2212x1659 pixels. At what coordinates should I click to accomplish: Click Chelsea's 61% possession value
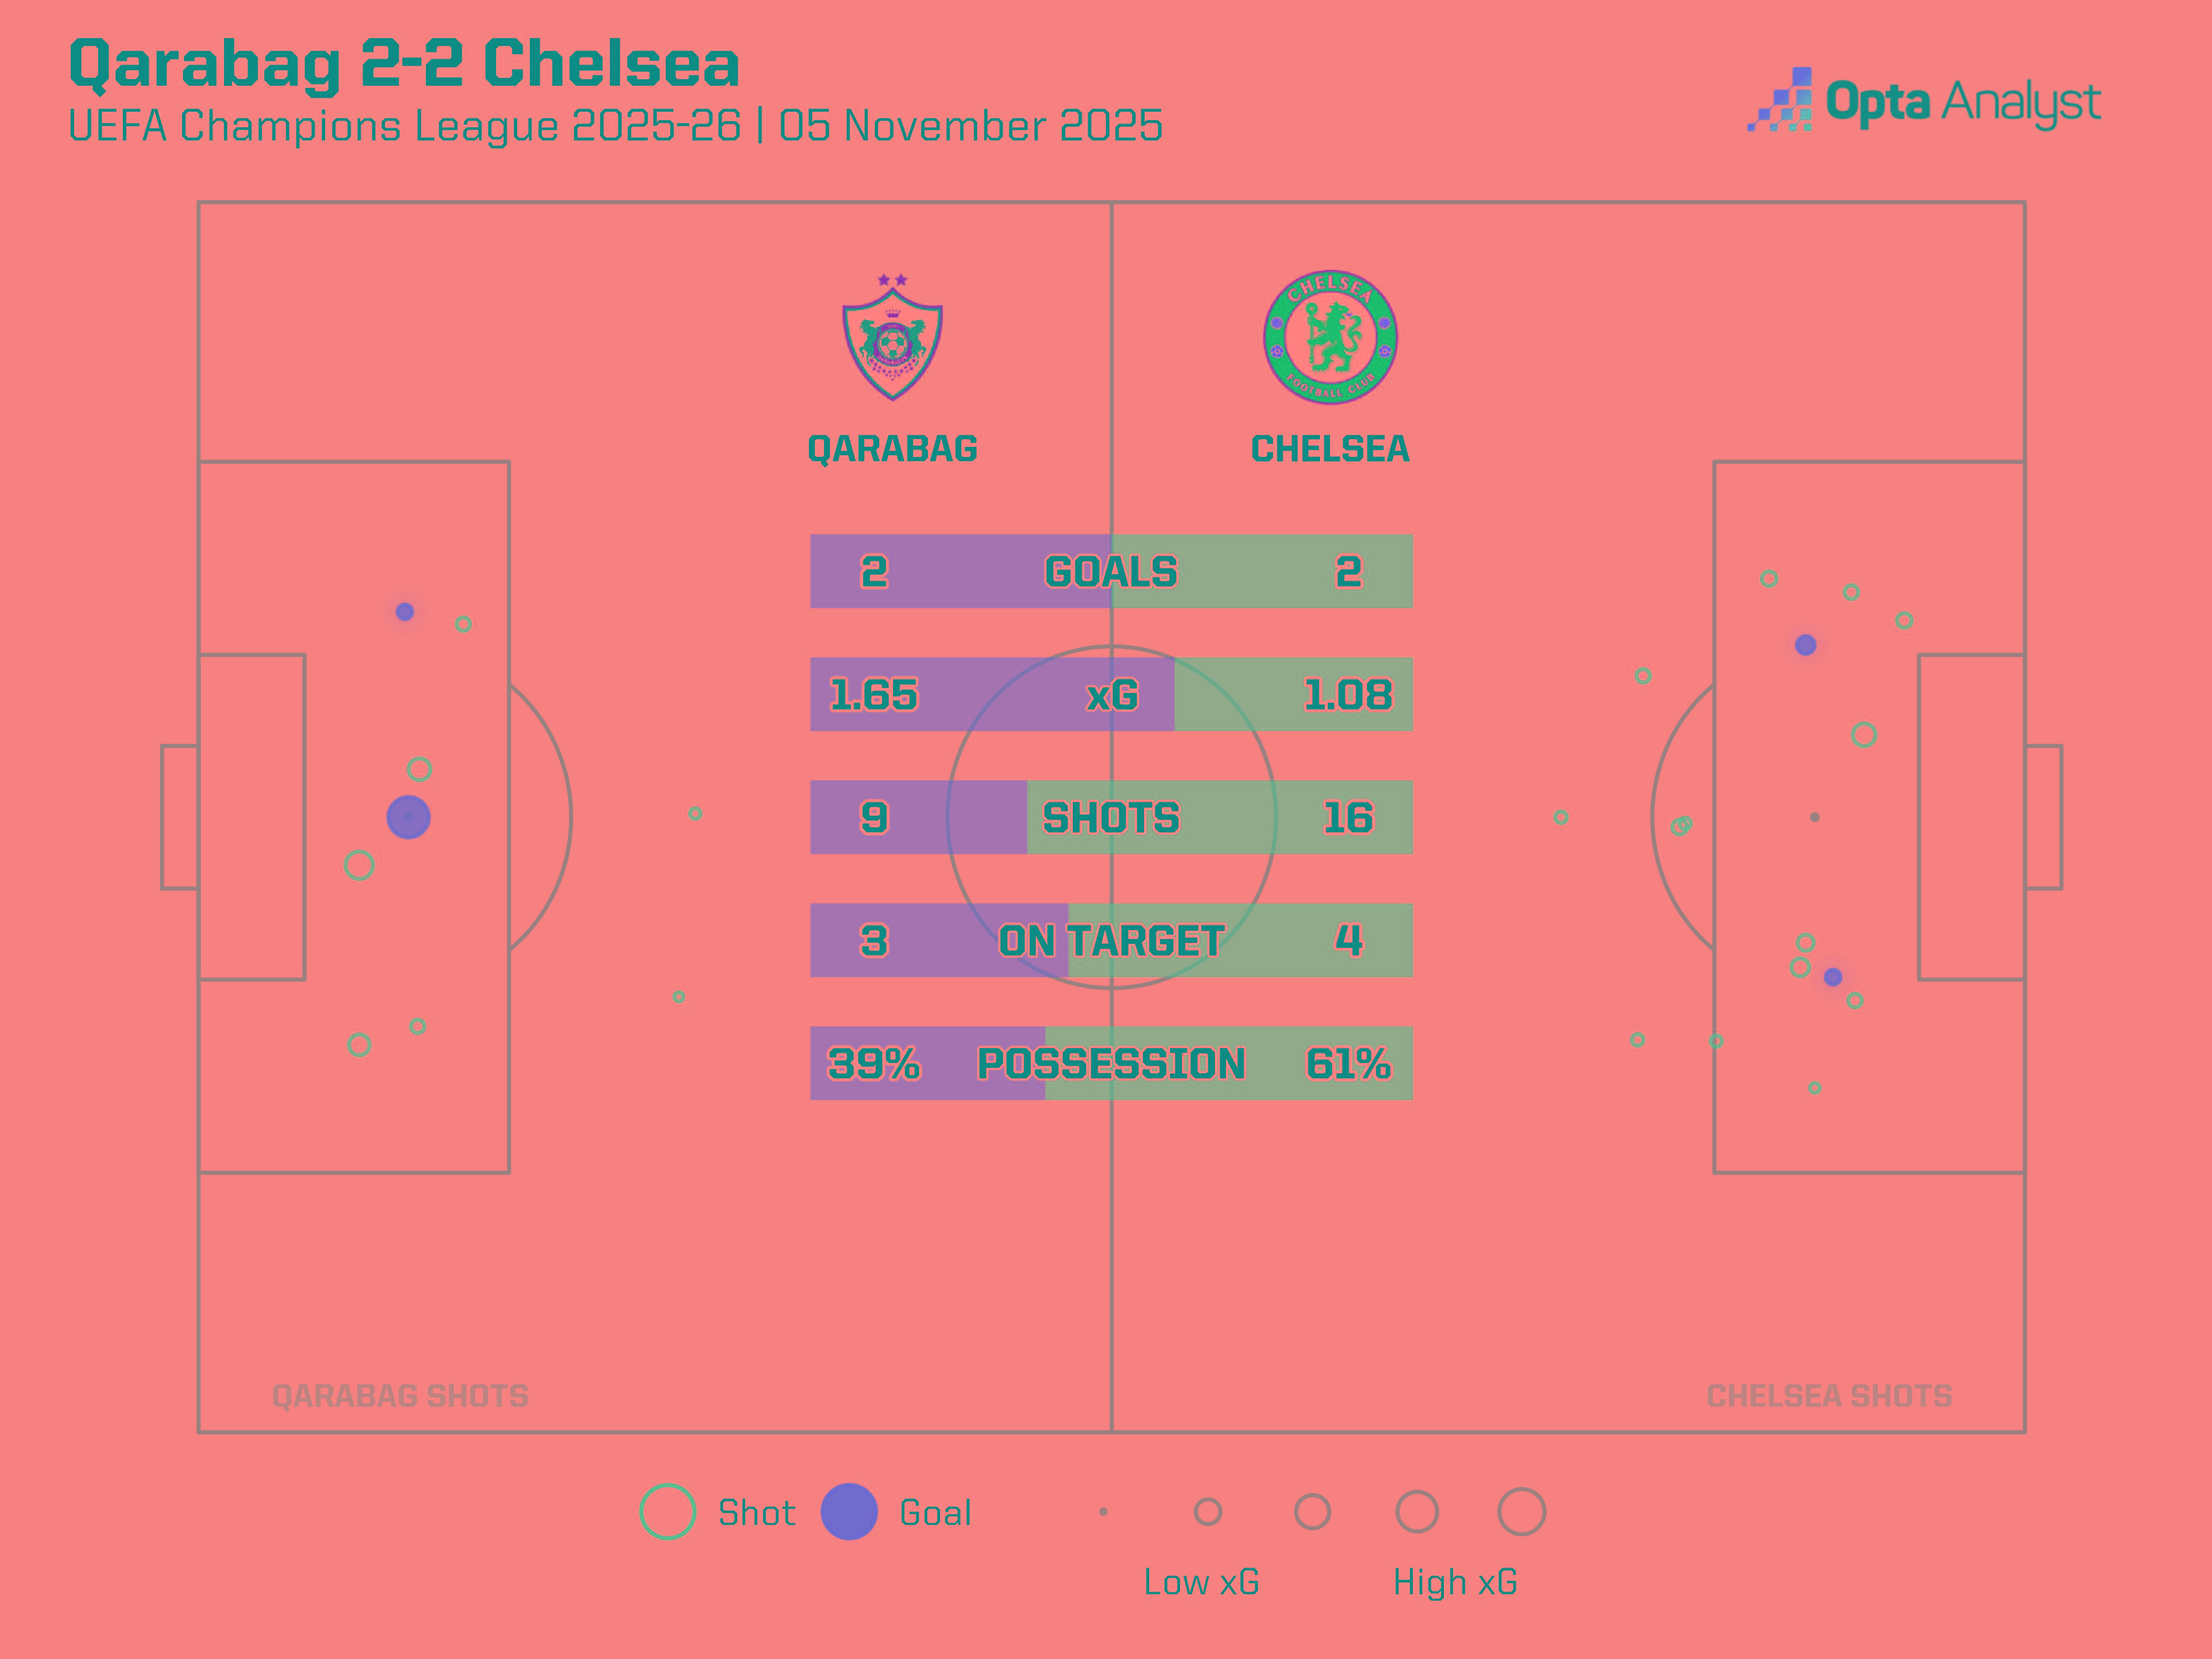1348,1064
